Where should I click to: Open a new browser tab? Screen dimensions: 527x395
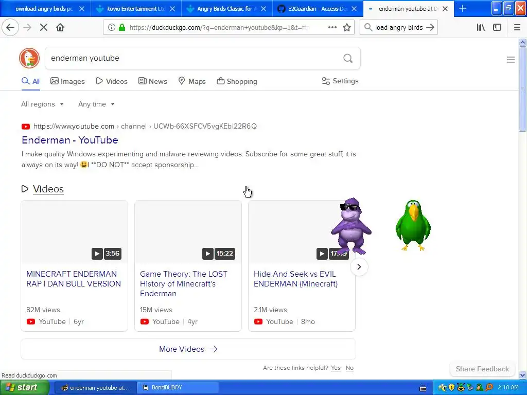pos(463,8)
